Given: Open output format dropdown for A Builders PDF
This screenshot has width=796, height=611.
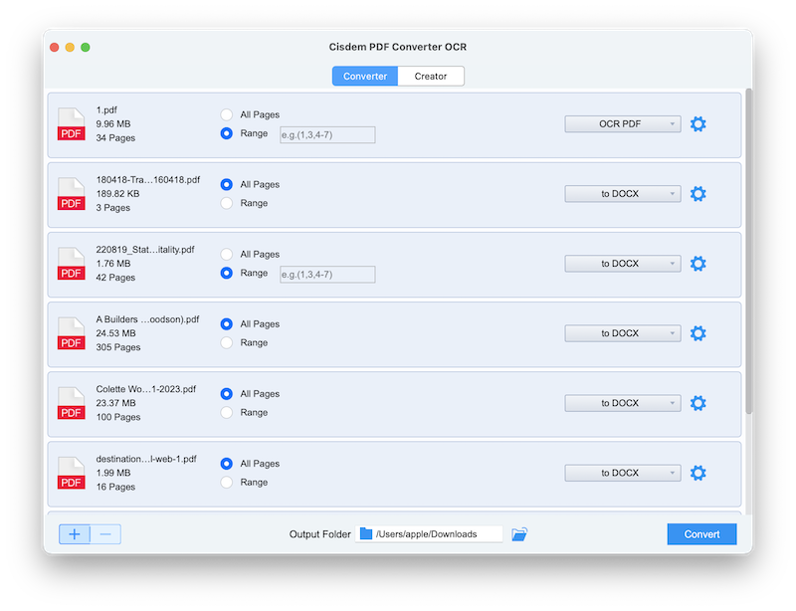Looking at the screenshot, I should [x=622, y=332].
